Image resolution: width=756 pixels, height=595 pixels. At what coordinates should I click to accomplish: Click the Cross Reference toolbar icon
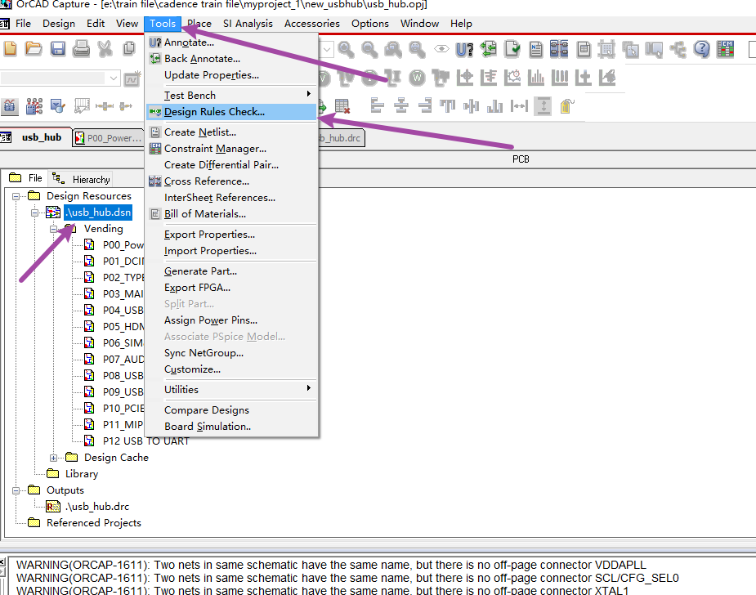[x=559, y=49]
